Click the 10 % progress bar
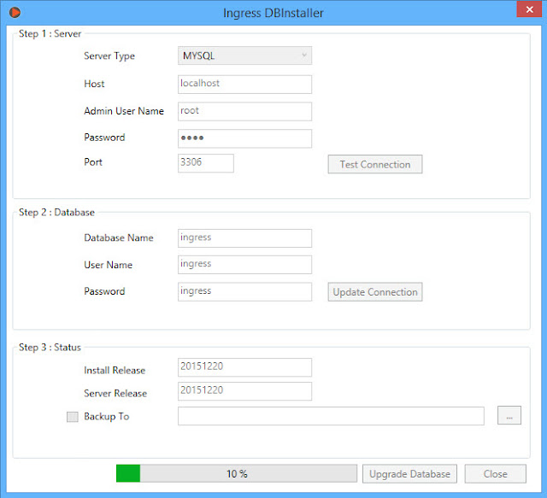This screenshot has width=547, height=498. (x=237, y=473)
